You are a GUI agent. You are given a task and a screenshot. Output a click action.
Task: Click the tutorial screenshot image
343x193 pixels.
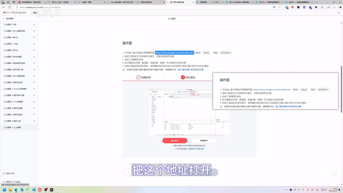[x=189, y=112]
